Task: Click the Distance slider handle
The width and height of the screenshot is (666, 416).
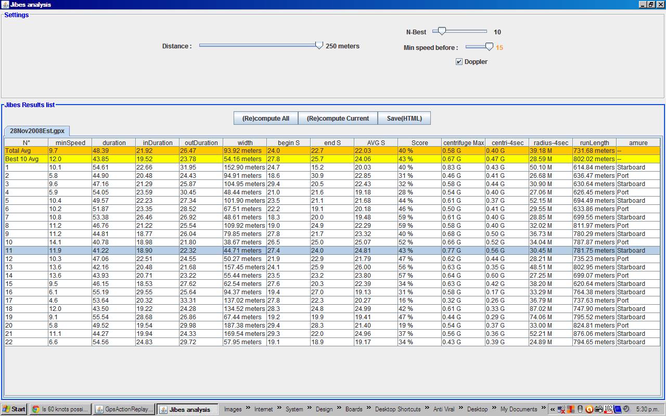Action: click(319, 46)
